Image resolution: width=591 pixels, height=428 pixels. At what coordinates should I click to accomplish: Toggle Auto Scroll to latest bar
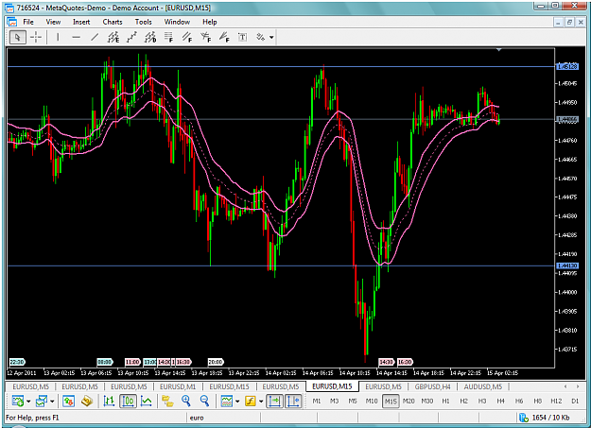pyautogui.click(x=274, y=401)
